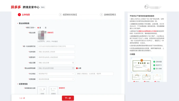Upload the 国徽面 ID card photo
The width and height of the screenshot is (179, 101).
tap(53, 91)
